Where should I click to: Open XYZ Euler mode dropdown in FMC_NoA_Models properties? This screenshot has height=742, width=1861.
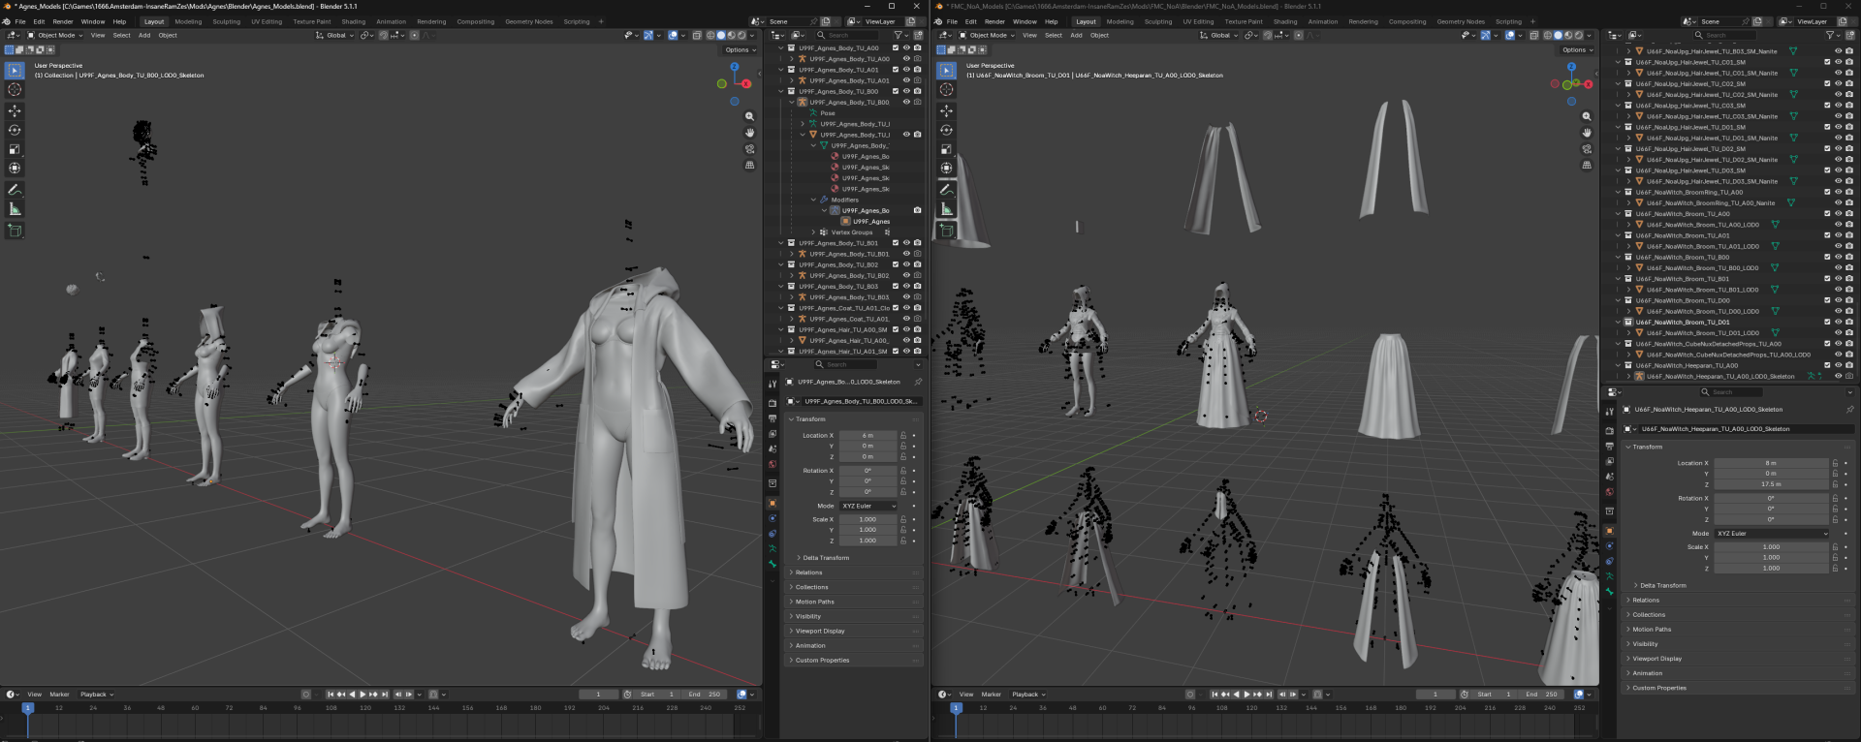[1772, 534]
